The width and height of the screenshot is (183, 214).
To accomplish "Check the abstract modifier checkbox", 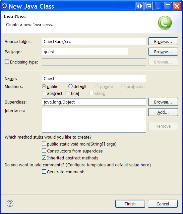I will pos(44,93).
